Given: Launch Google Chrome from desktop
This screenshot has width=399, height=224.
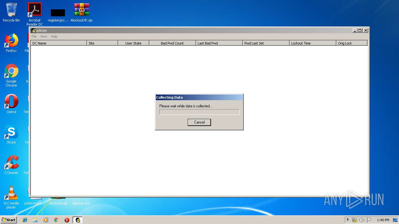Looking at the screenshot, I should coord(11,76).
